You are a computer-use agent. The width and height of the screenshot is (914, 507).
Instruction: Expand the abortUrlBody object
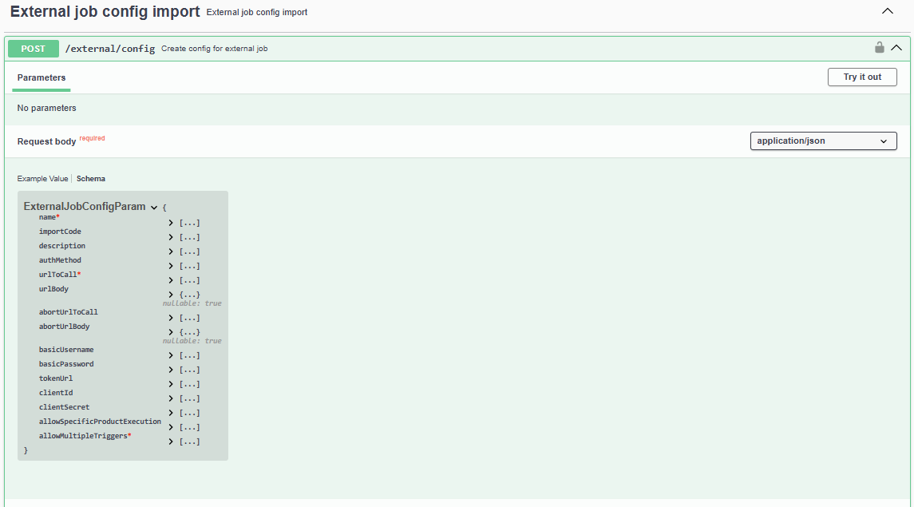[x=171, y=332]
